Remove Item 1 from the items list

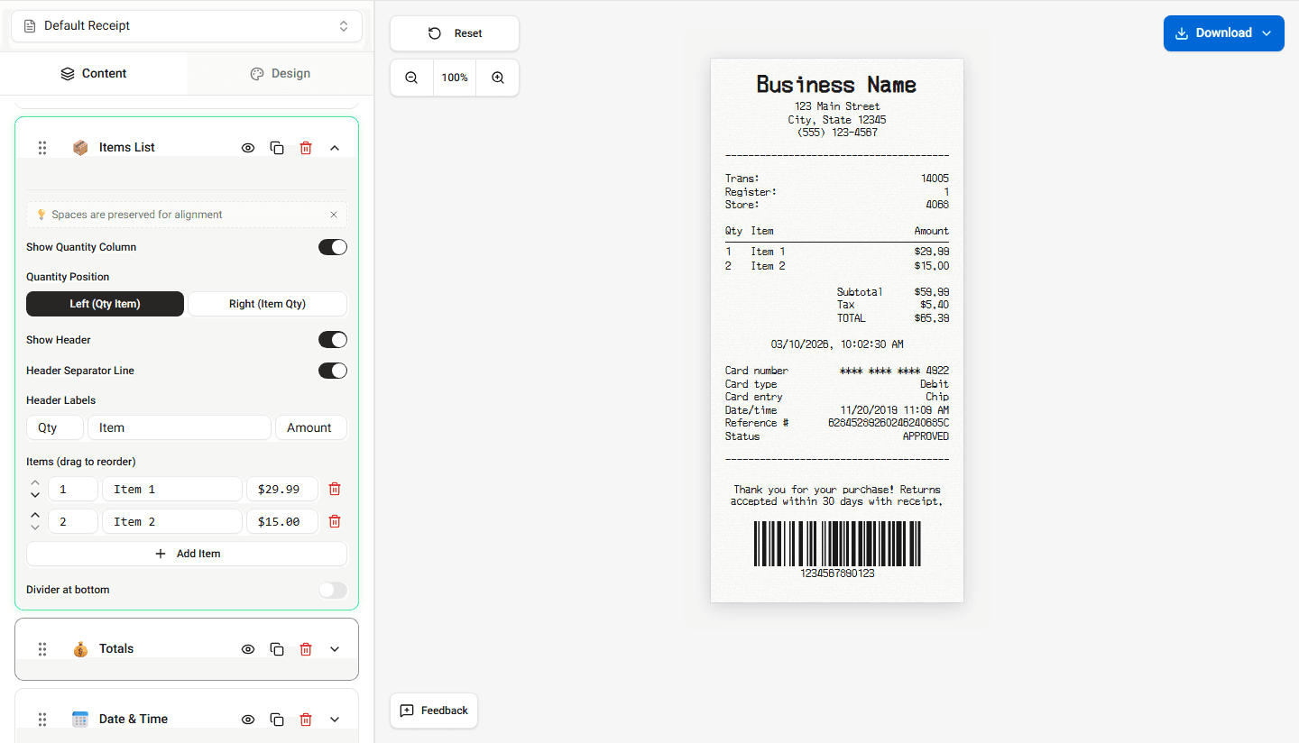click(334, 489)
